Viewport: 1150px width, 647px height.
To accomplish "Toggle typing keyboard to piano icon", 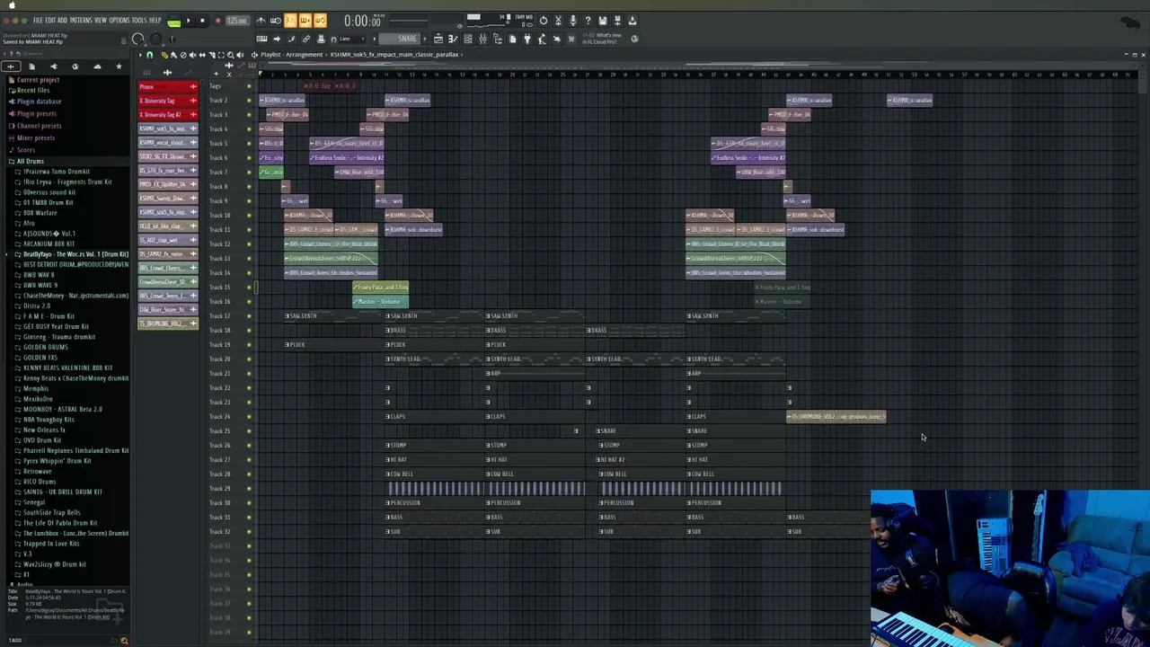I will pos(261,39).
